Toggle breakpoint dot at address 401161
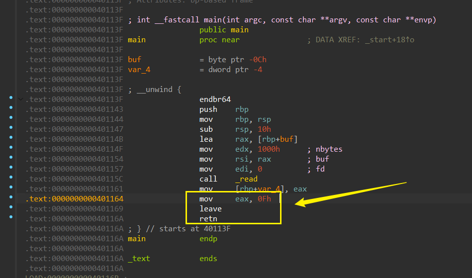Screen dimensions: 472x278 (x=11, y=188)
